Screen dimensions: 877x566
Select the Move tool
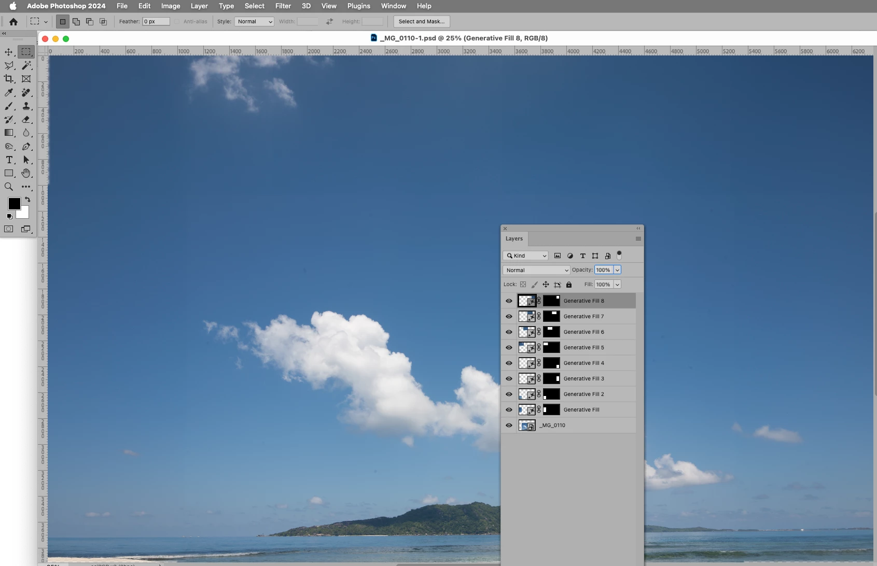point(9,52)
